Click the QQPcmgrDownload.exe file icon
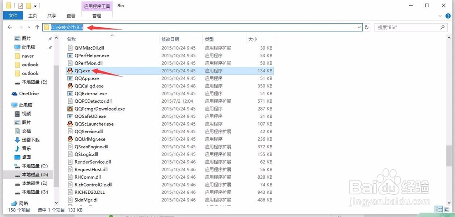Screen dimensions: 455x217 click(70, 109)
